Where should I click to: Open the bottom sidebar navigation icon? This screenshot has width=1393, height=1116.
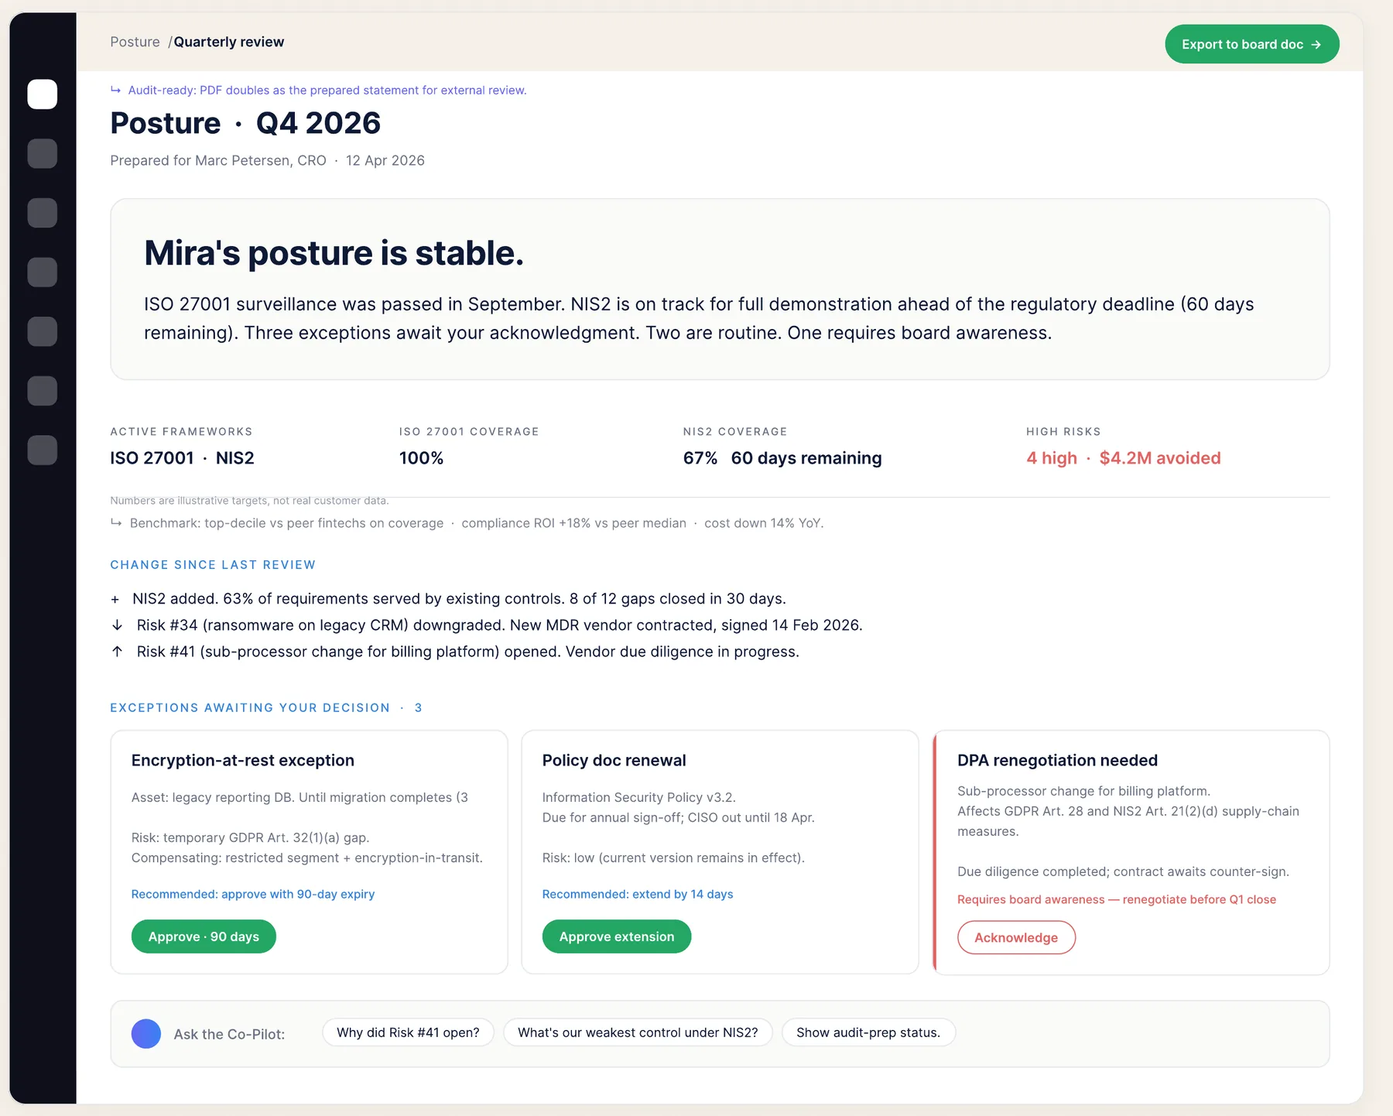pos(43,450)
